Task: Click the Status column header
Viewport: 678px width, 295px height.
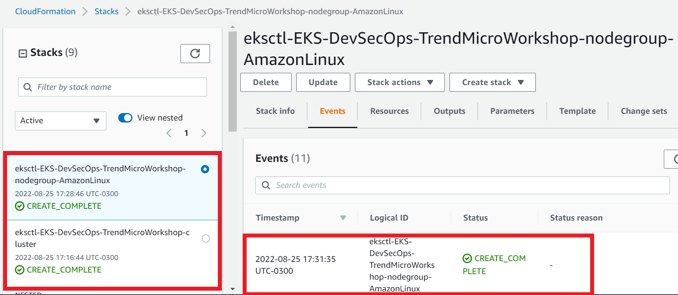Action: (x=475, y=218)
